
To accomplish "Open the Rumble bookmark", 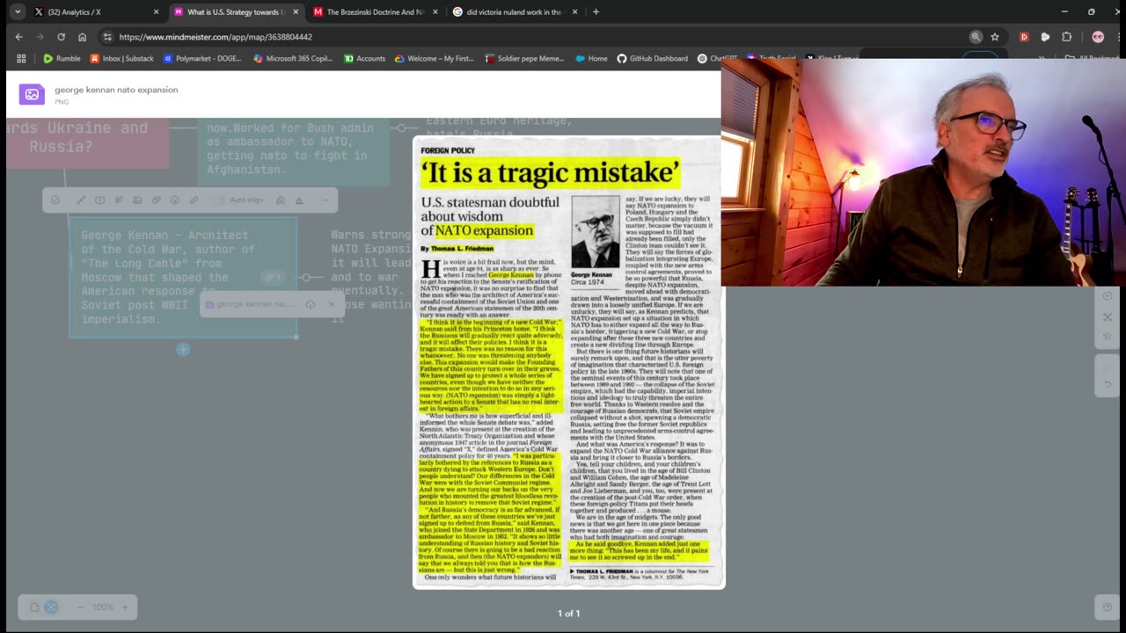I will (62, 59).
